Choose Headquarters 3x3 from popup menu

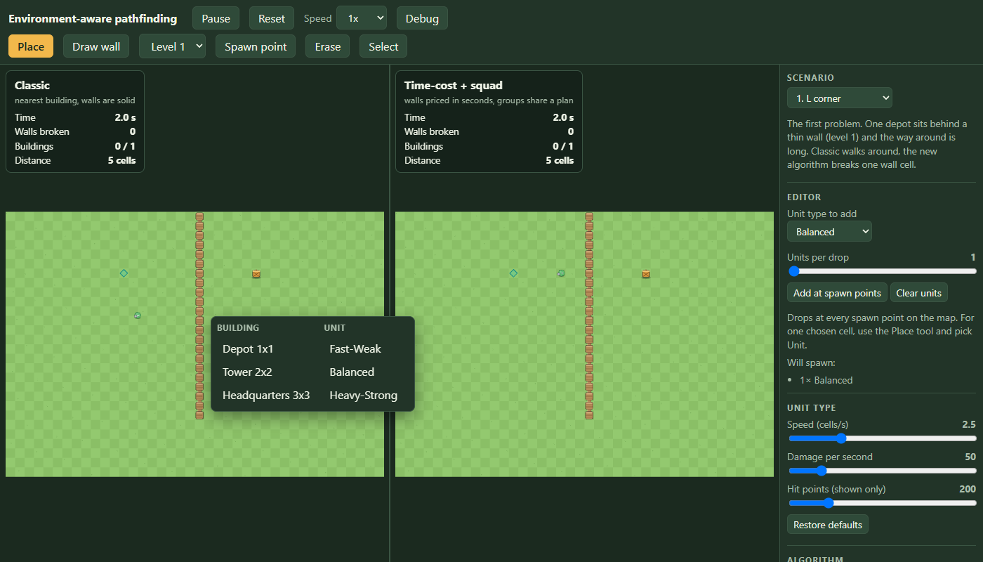tap(265, 395)
